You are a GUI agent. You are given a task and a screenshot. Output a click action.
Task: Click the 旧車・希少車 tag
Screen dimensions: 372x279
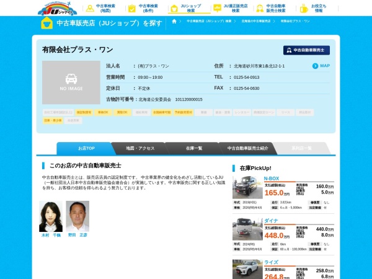click(53, 120)
